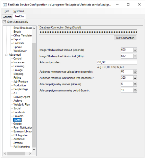The image size is (146, 159).
Task: Click the FastStats Service Configuration title icon
Action: click(x=5, y=5)
